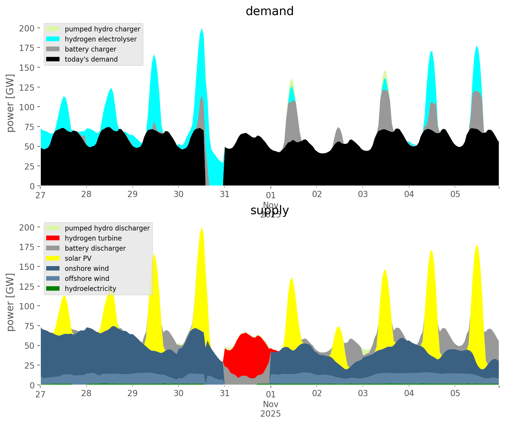
Task: Click the green hydroelectricity legend swatch
Action: point(53,289)
